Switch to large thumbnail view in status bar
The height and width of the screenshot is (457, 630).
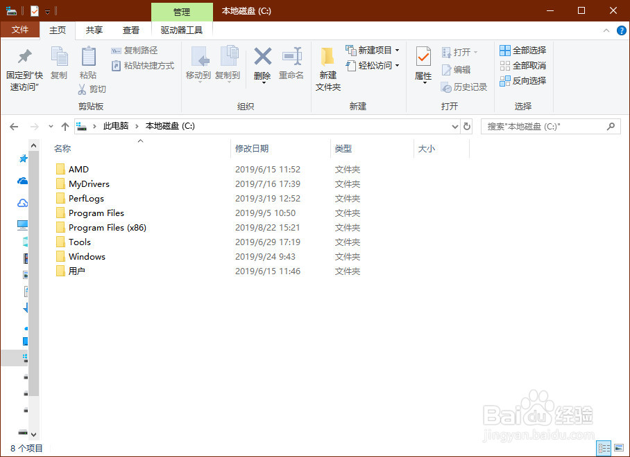(x=620, y=448)
